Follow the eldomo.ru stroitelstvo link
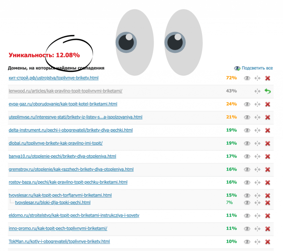 (x=74, y=215)
